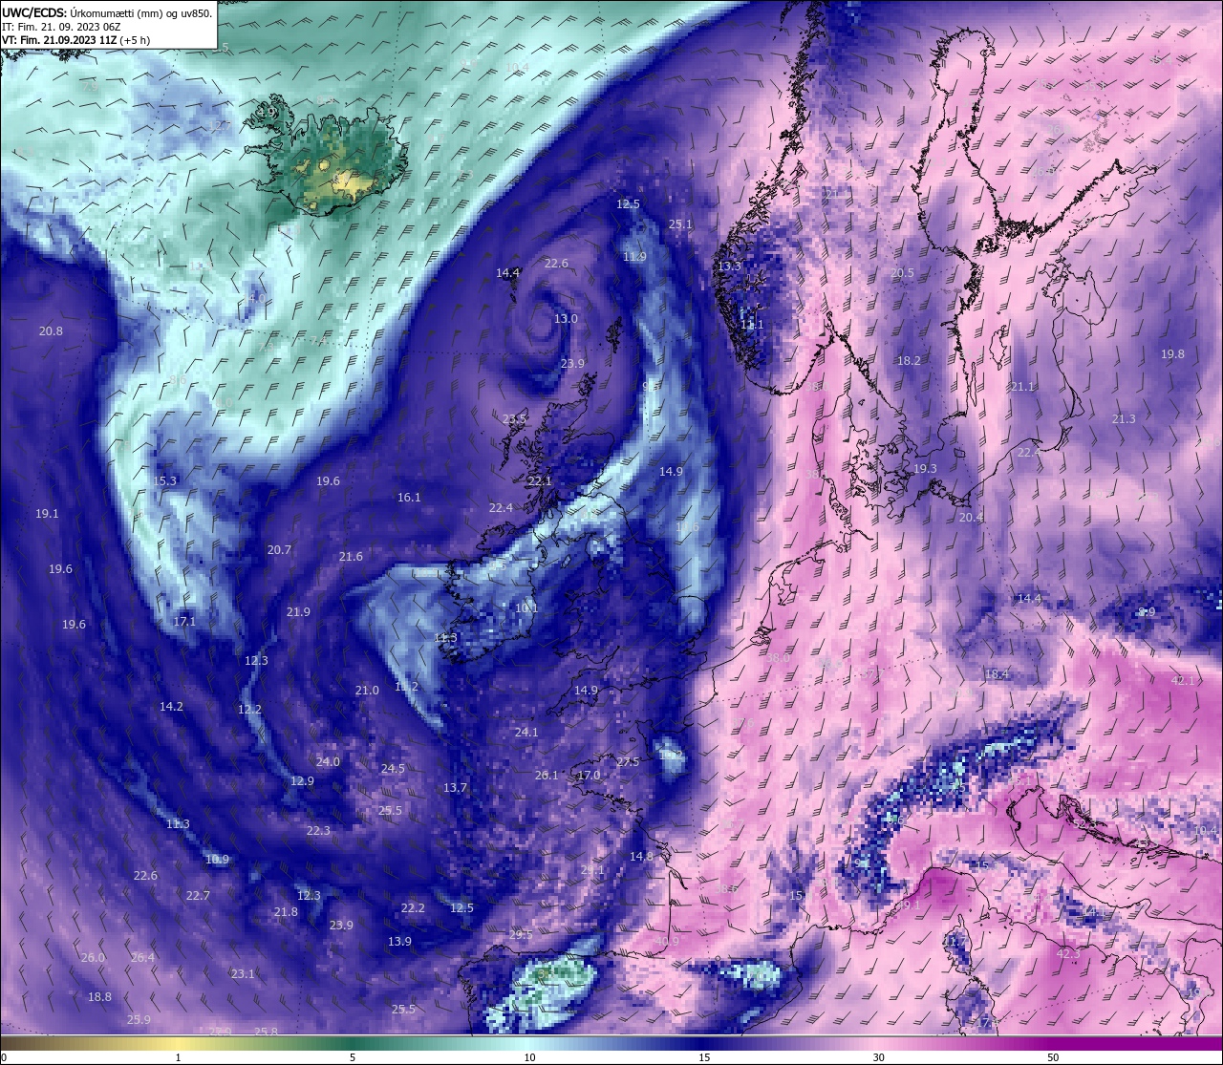The width and height of the screenshot is (1223, 1065).
Task: Click the map value '21.8'
Action: (286, 912)
